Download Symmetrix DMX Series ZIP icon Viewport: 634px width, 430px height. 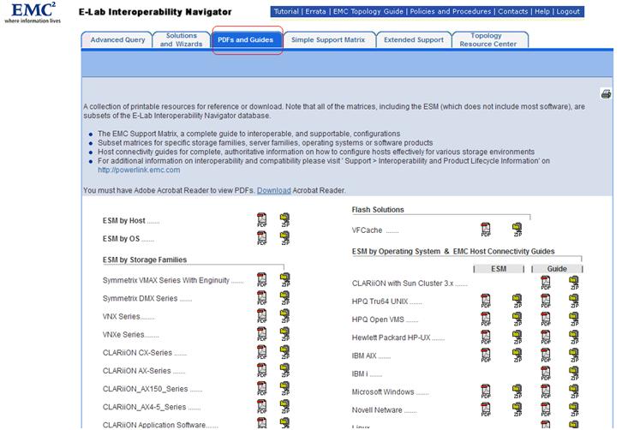(x=285, y=298)
